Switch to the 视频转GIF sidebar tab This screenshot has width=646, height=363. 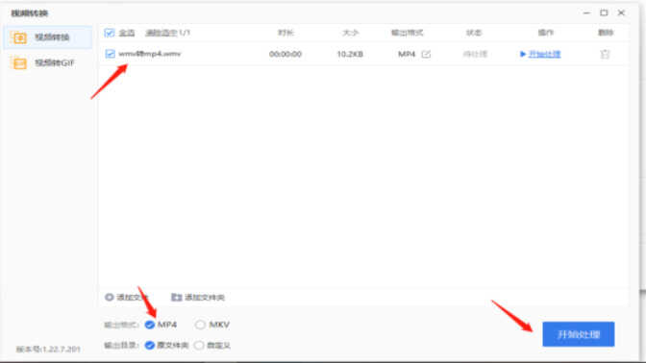[47, 63]
